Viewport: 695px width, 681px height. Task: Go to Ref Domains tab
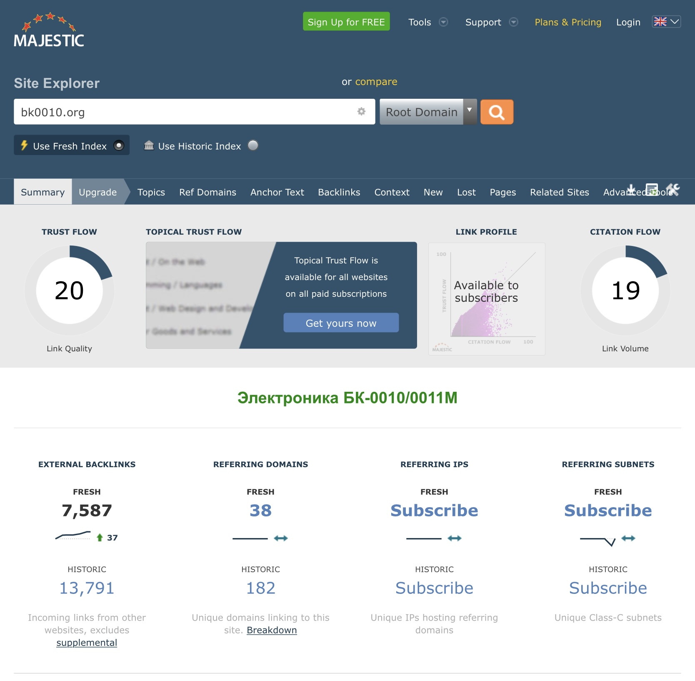coord(207,192)
